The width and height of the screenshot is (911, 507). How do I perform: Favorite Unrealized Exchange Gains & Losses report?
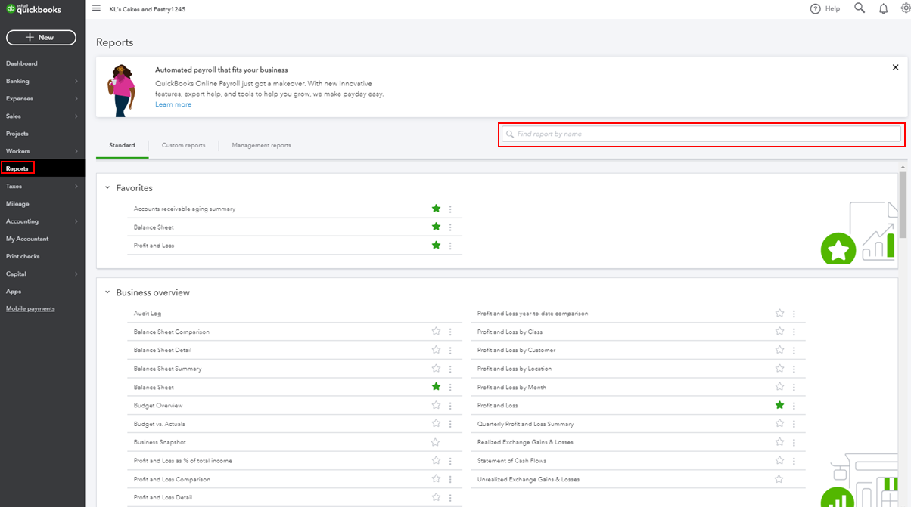click(779, 479)
